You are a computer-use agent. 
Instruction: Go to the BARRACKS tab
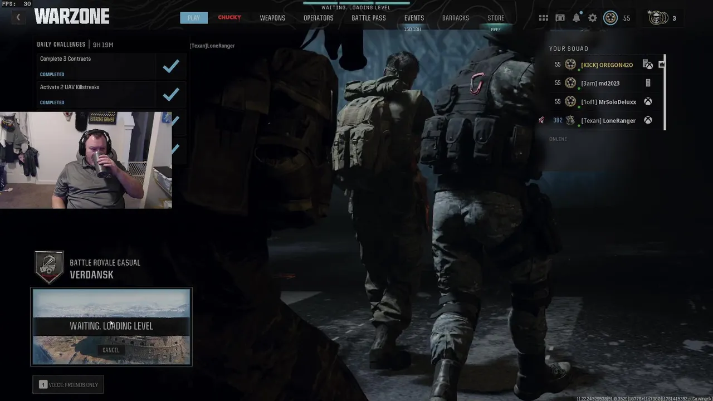pyautogui.click(x=456, y=18)
